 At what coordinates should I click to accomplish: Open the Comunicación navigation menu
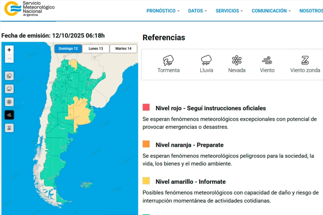pos(271,11)
